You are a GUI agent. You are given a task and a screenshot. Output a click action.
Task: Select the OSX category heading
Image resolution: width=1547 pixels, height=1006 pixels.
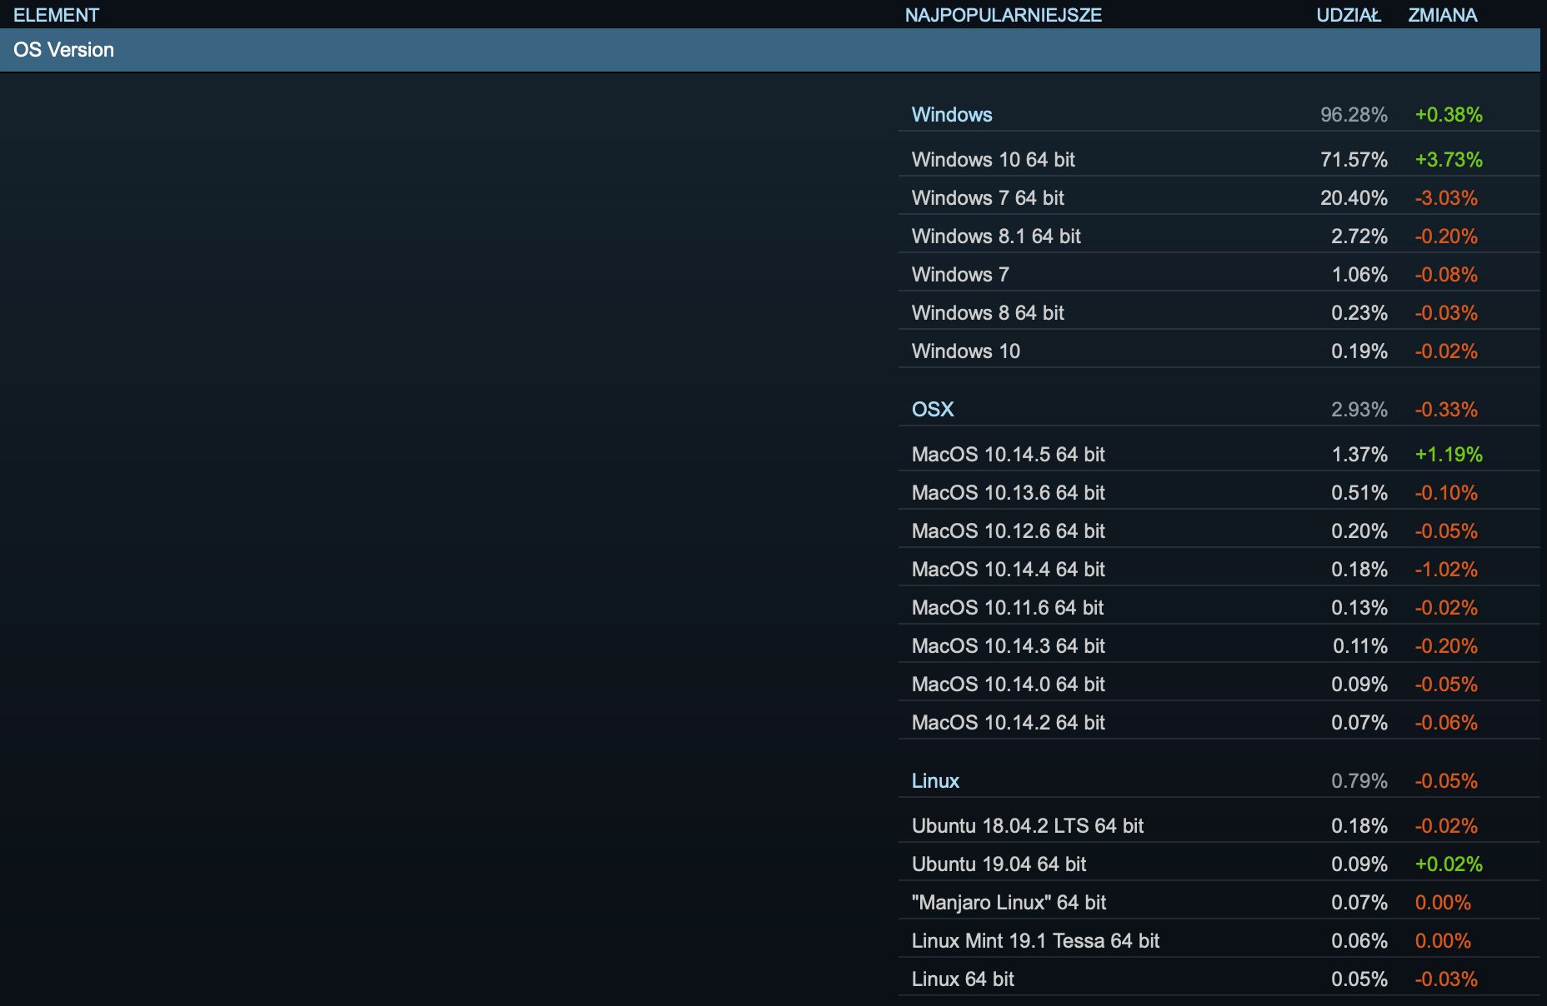tap(933, 410)
